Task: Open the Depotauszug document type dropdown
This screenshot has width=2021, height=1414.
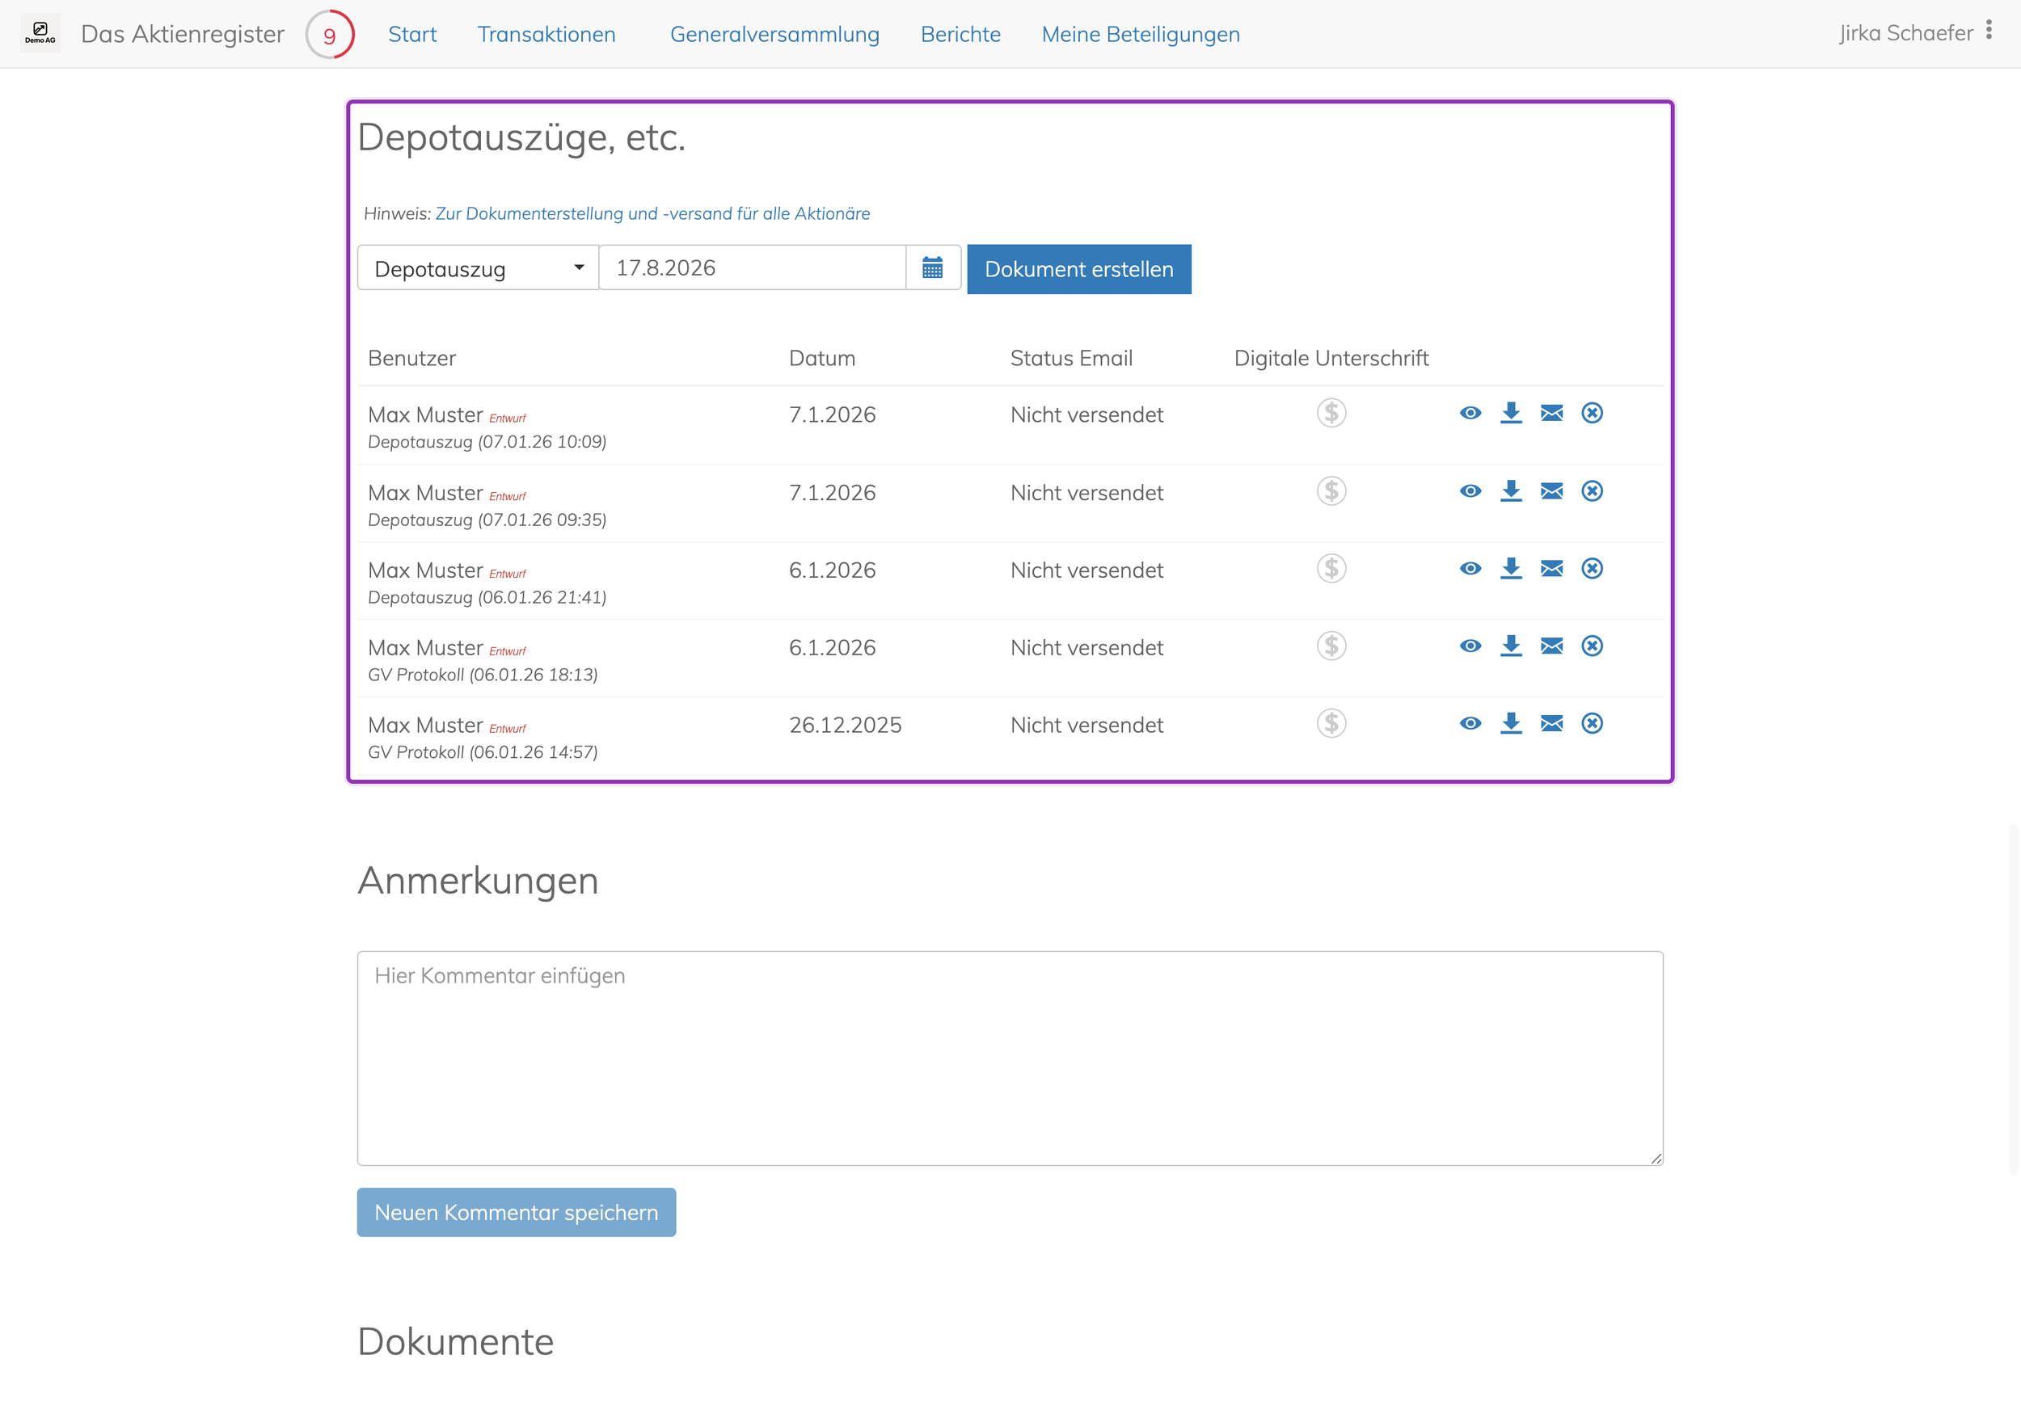Action: pyautogui.click(x=478, y=267)
